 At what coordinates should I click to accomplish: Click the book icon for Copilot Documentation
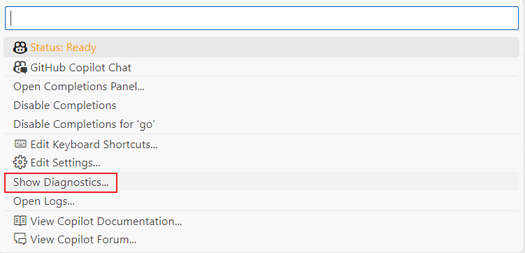click(x=20, y=221)
